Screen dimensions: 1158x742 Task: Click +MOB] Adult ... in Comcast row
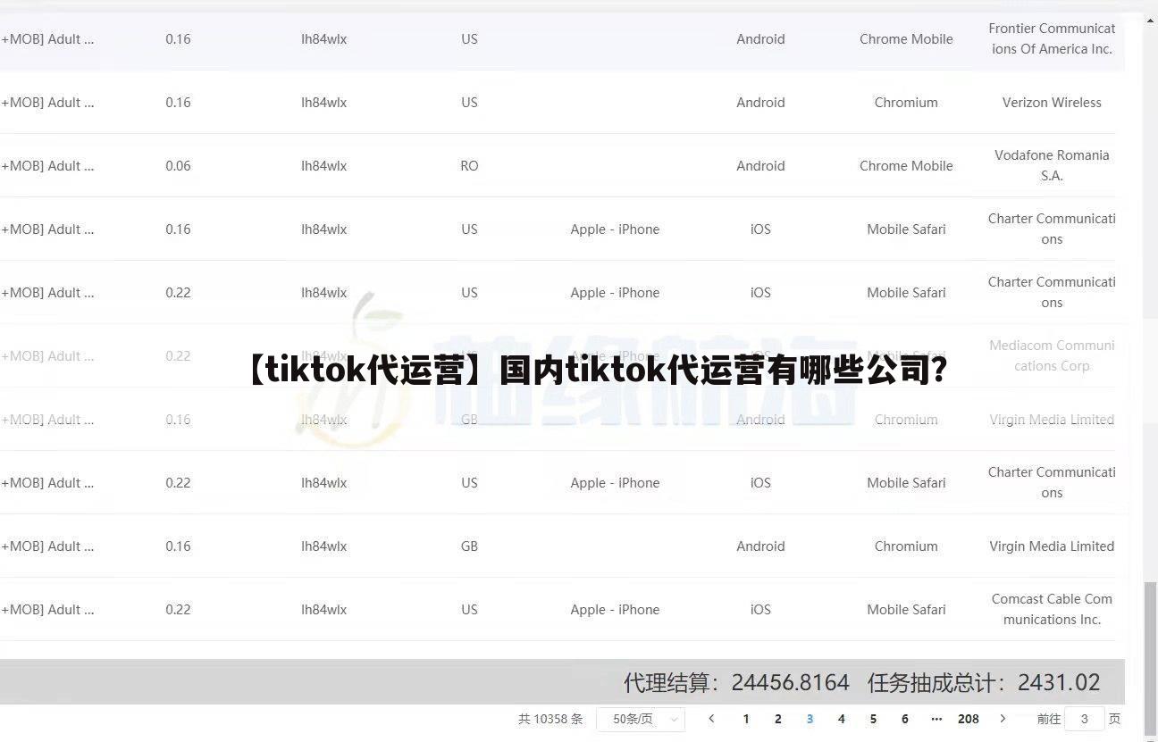(47, 609)
